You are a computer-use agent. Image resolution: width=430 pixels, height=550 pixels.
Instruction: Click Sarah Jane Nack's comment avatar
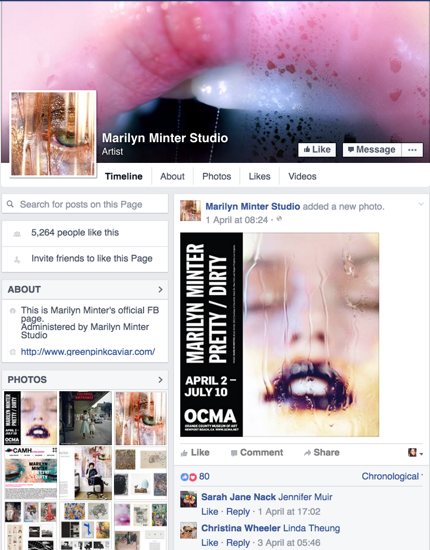click(189, 499)
